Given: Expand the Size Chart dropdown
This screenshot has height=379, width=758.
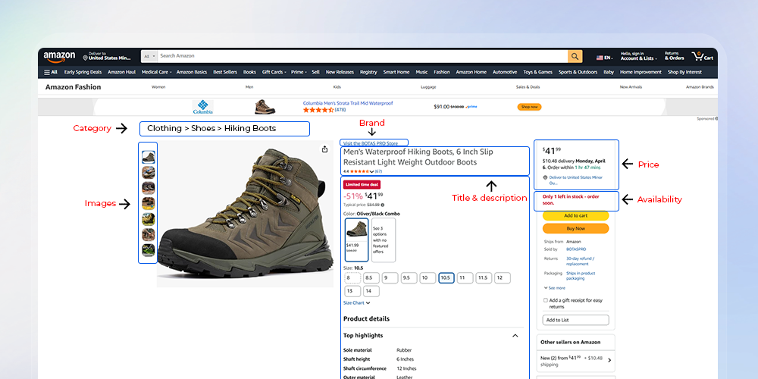Looking at the screenshot, I should coord(356,302).
